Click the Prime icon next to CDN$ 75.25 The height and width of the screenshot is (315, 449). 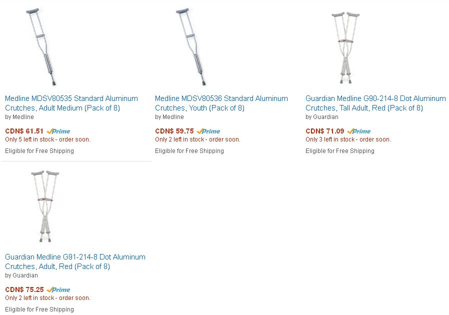click(x=58, y=289)
